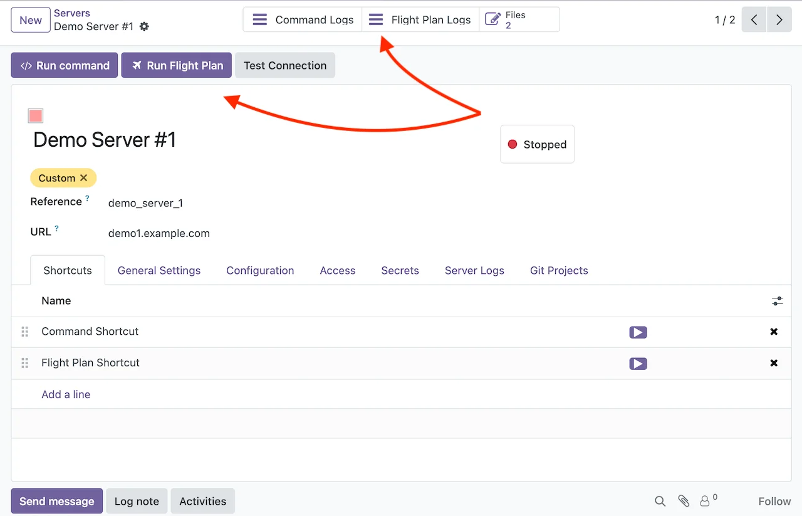Switch to the General Settings tab
Viewport: 802px width, 516px height.
pos(159,271)
